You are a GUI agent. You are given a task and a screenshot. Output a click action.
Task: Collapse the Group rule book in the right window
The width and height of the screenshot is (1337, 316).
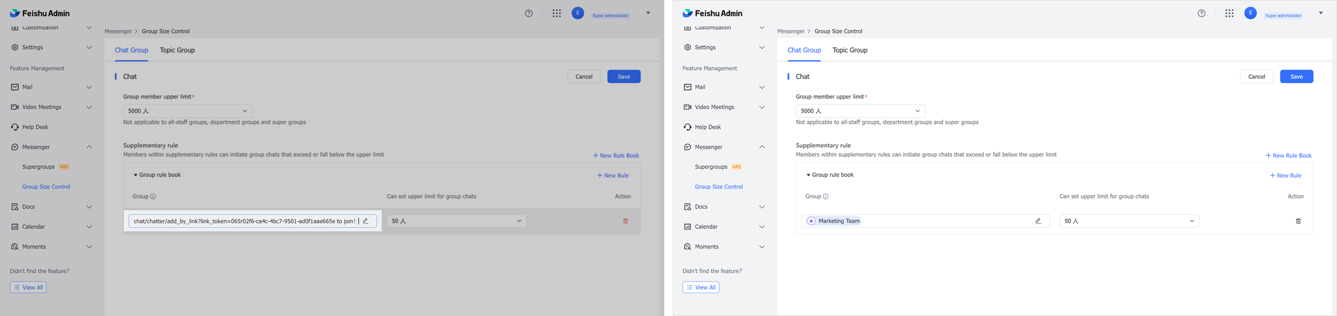click(808, 175)
